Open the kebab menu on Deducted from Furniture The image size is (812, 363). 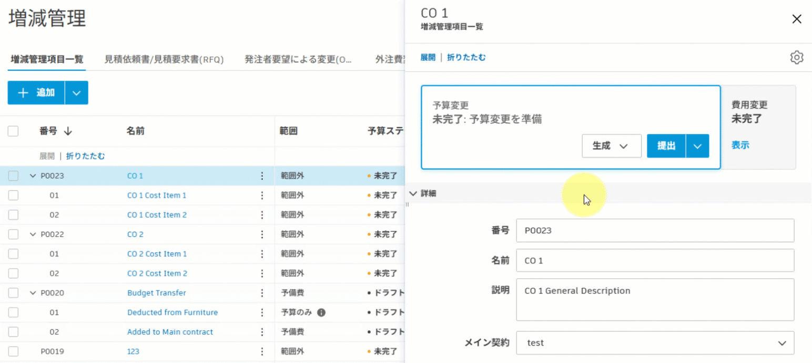262,312
